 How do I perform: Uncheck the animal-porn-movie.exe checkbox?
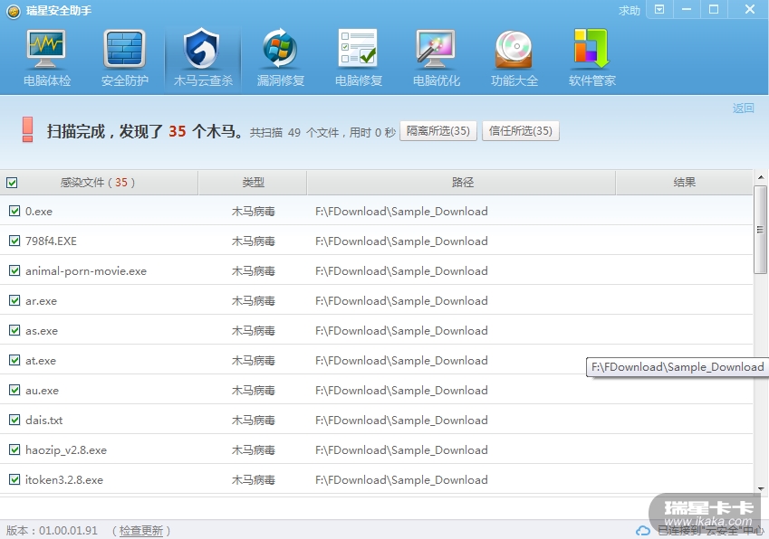point(14,270)
